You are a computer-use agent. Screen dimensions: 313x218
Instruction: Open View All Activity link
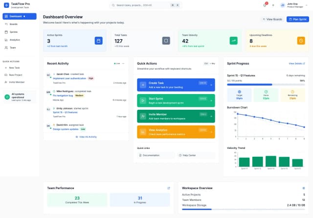(86, 137)
